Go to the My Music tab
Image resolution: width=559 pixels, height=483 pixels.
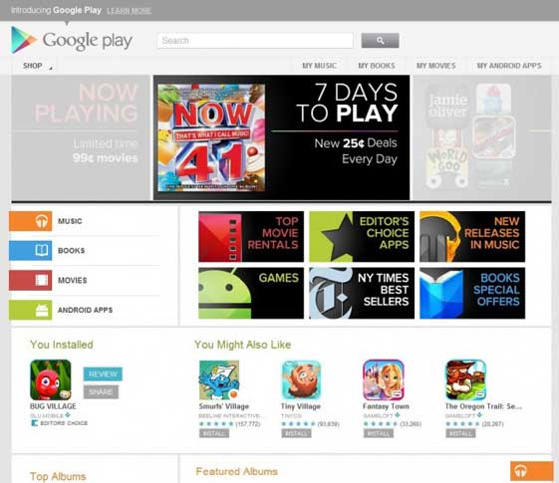pyautogui.click(x=319, y=66)
